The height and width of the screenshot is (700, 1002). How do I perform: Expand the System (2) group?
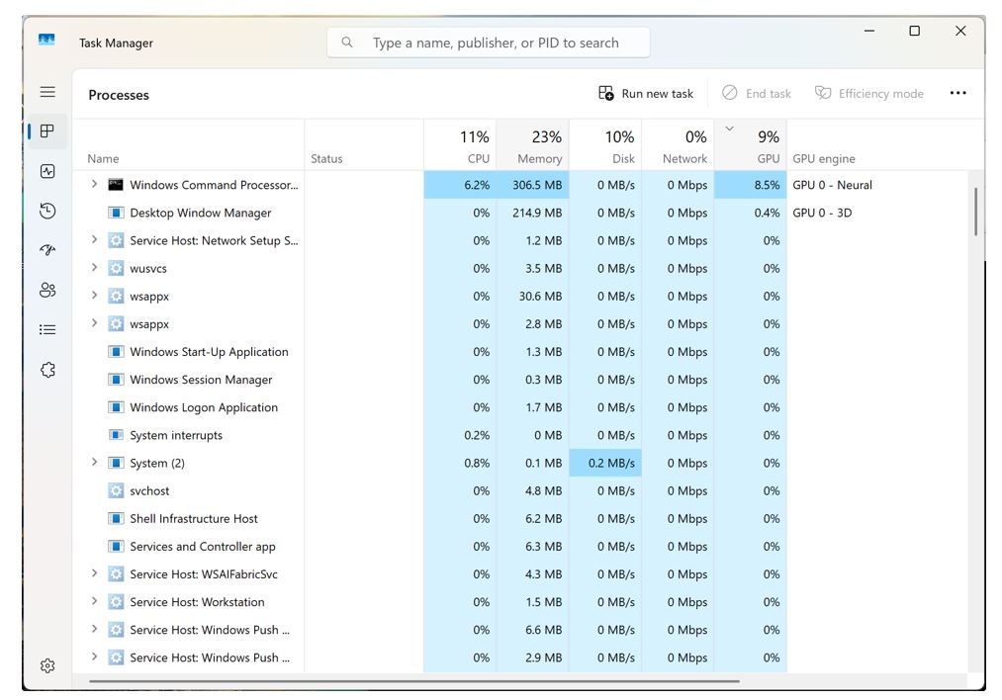[94, 462]
